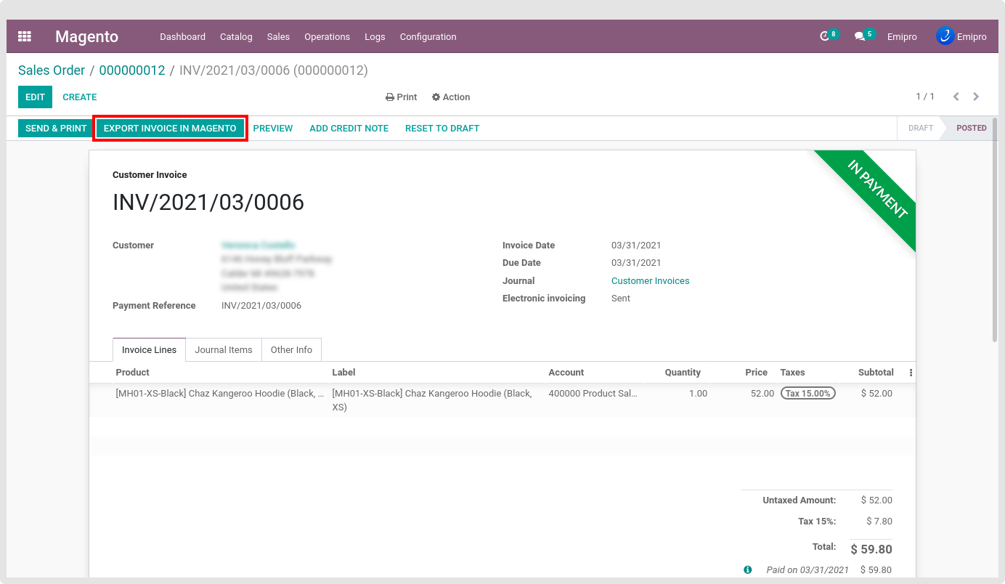Click the Label cell hoodie description

432,400
